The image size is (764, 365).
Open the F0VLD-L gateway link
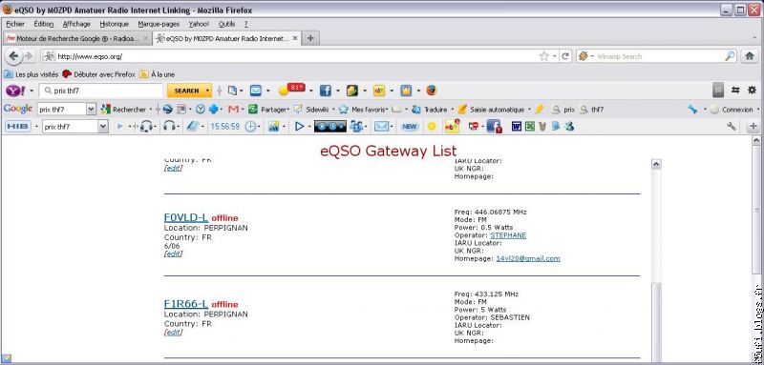click(x=186, y=217)
